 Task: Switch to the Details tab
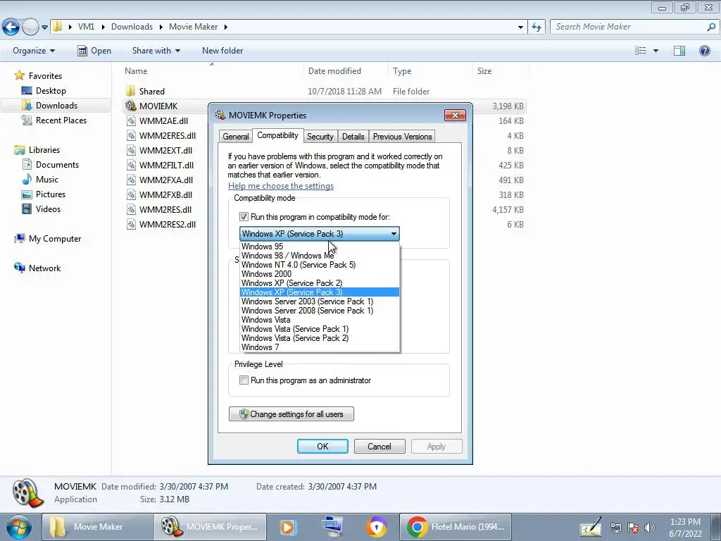(353, 137)
